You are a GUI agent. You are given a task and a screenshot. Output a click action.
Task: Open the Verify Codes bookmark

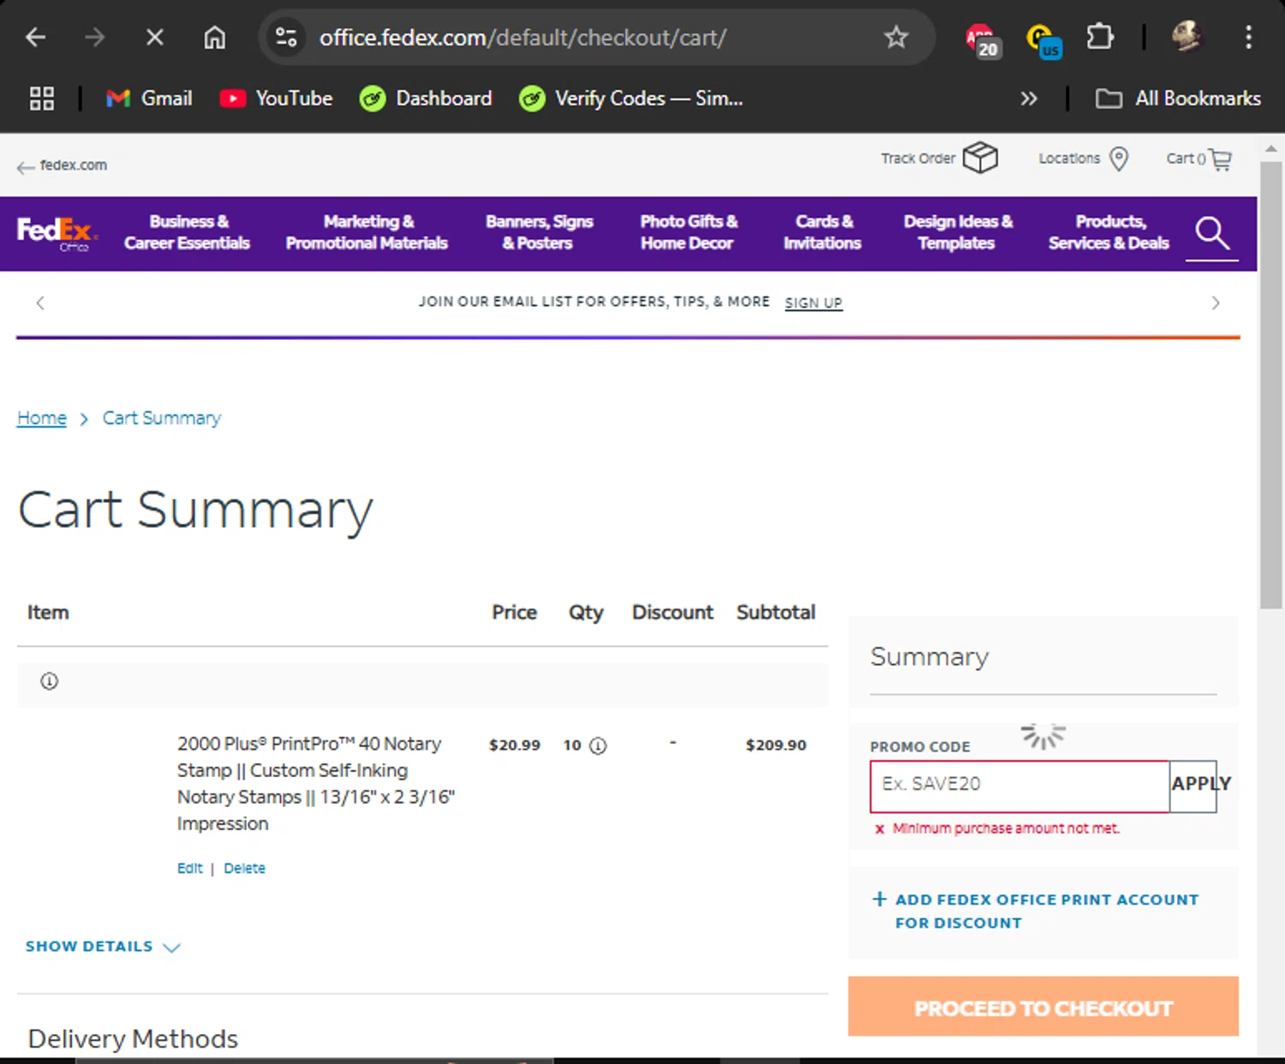click(x=631, y=99)
